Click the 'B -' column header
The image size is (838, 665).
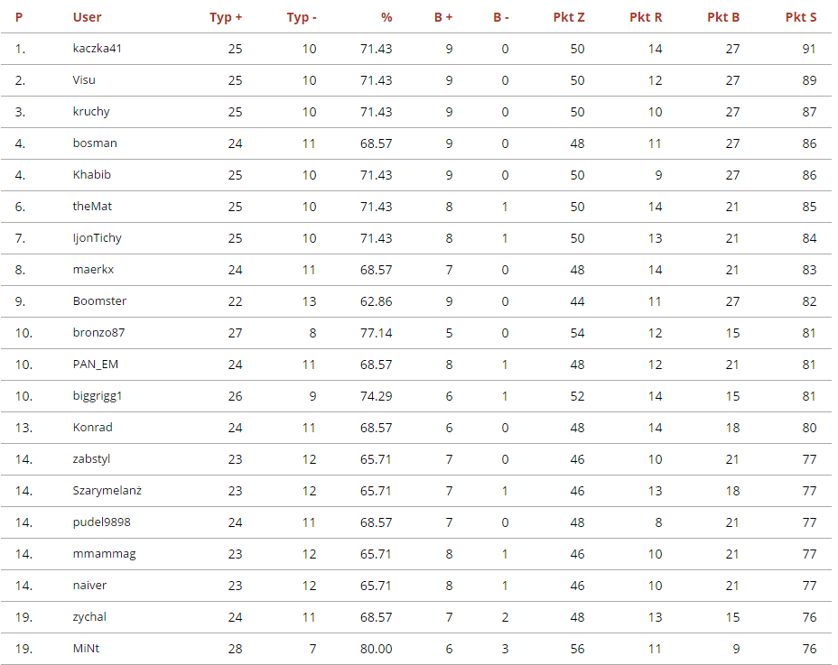point(501,17)
